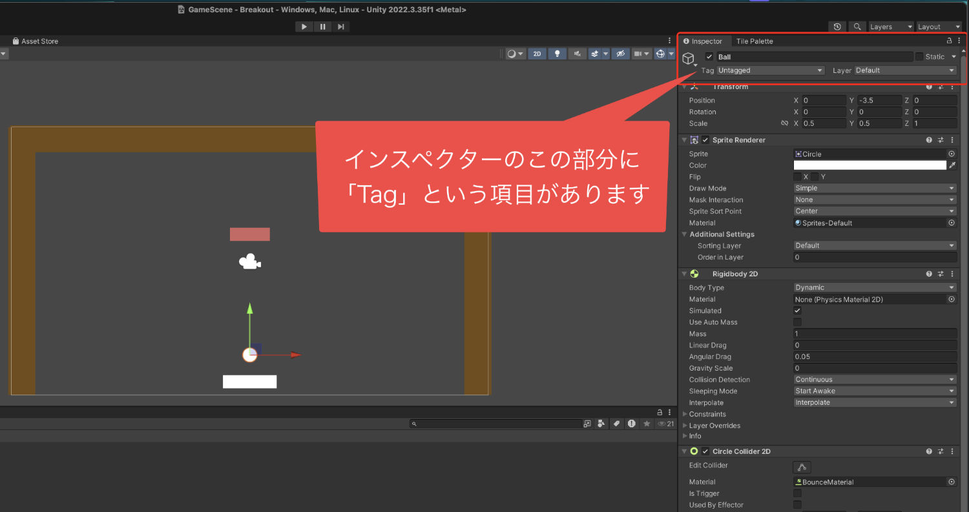Open Undo History clock icon
Image resolution: width=969 pixels, height=512 pixels.
click(x=837, y=26)
